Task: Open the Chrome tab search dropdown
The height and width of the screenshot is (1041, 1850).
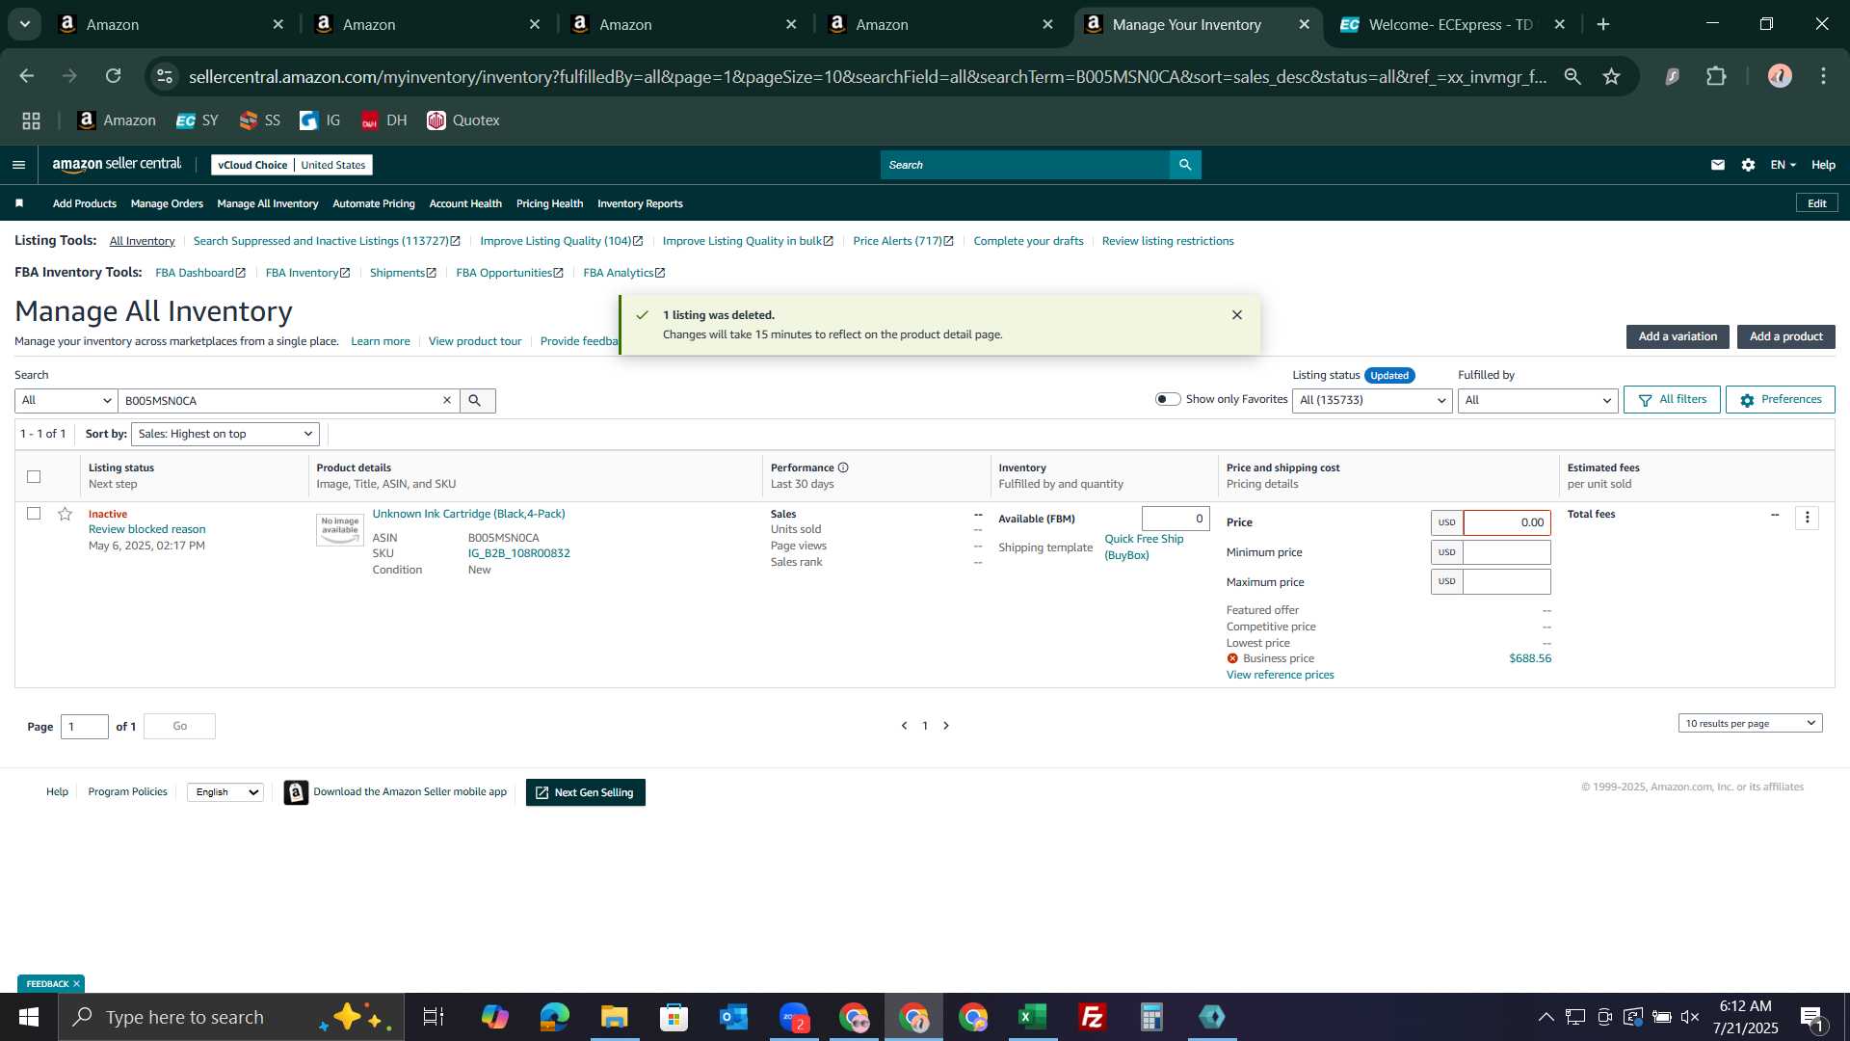Action: point(25,24)
